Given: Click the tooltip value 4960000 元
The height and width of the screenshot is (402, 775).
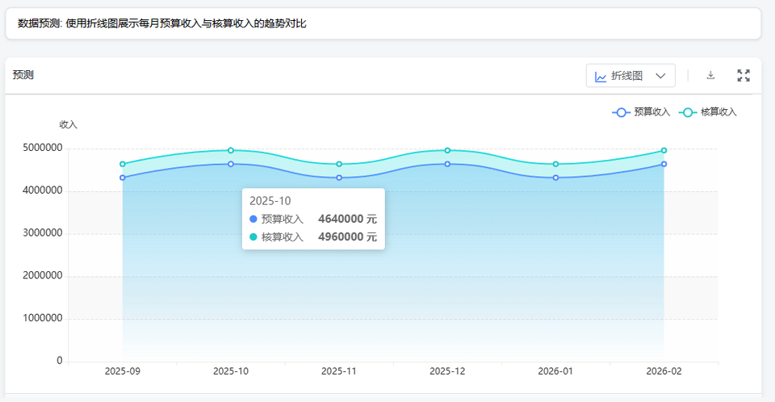Looking at the screenshot, I should click(x=347, y=237).
